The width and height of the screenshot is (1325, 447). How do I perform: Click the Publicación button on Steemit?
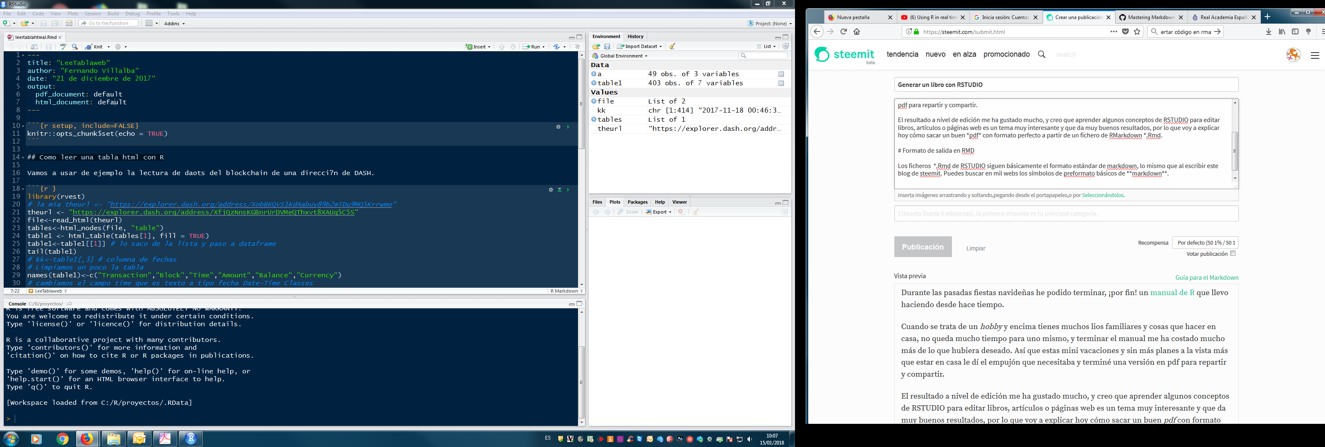[x=923, y=247]
